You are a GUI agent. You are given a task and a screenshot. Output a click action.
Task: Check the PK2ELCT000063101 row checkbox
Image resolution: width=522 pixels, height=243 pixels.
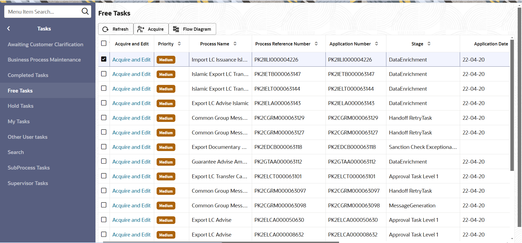pyautogui.click(x=104, y=176)
